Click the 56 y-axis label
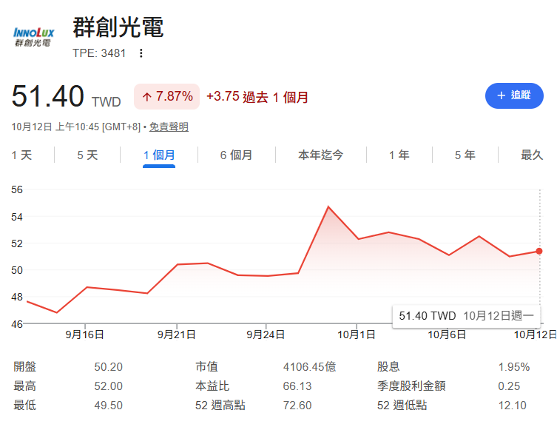Screen dimensions: 557x427 17,189
